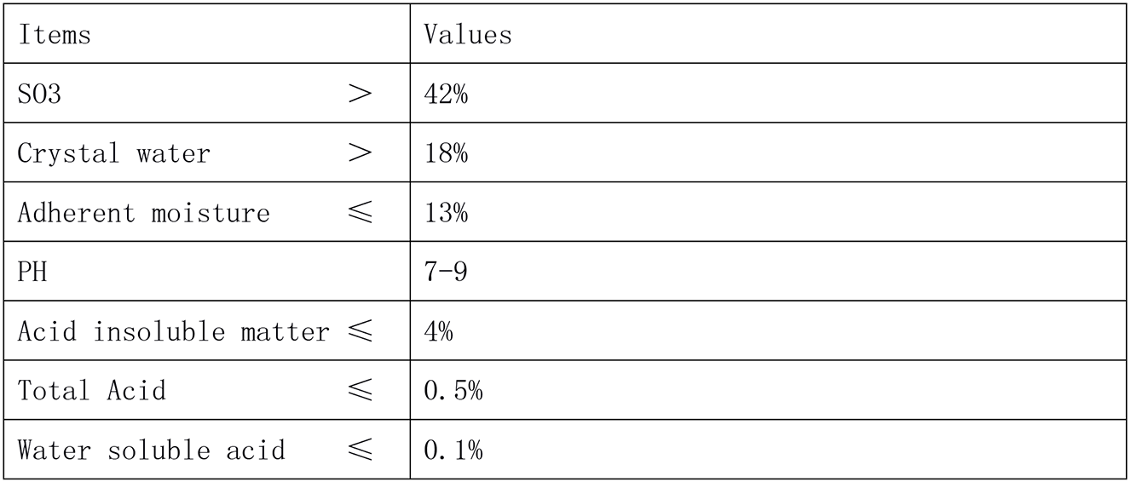The width and height of the screenshot is (1131, 482).
Task: Click the greater-than symbol beside Crystal water
Action: tap(361, 154)
